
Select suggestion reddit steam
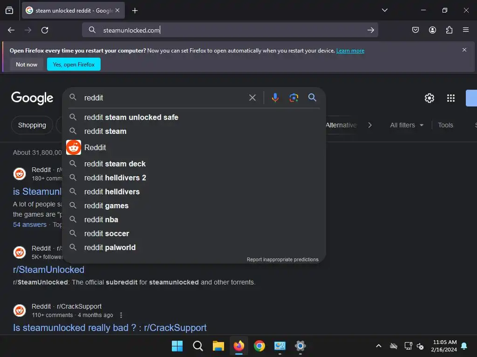[194, 131]
